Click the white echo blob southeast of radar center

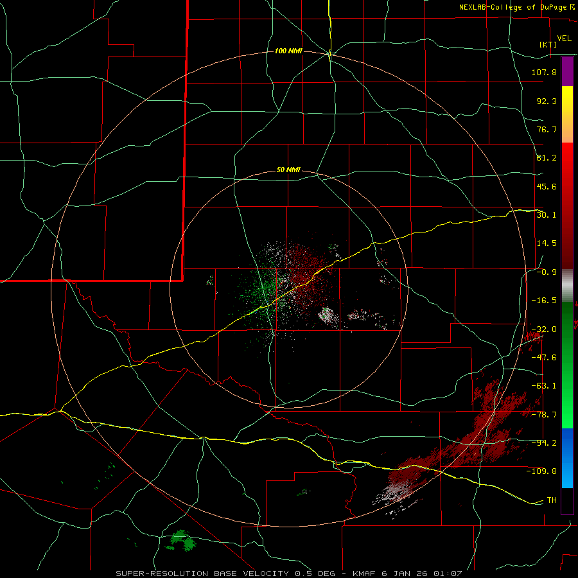[x=328, y=317]
